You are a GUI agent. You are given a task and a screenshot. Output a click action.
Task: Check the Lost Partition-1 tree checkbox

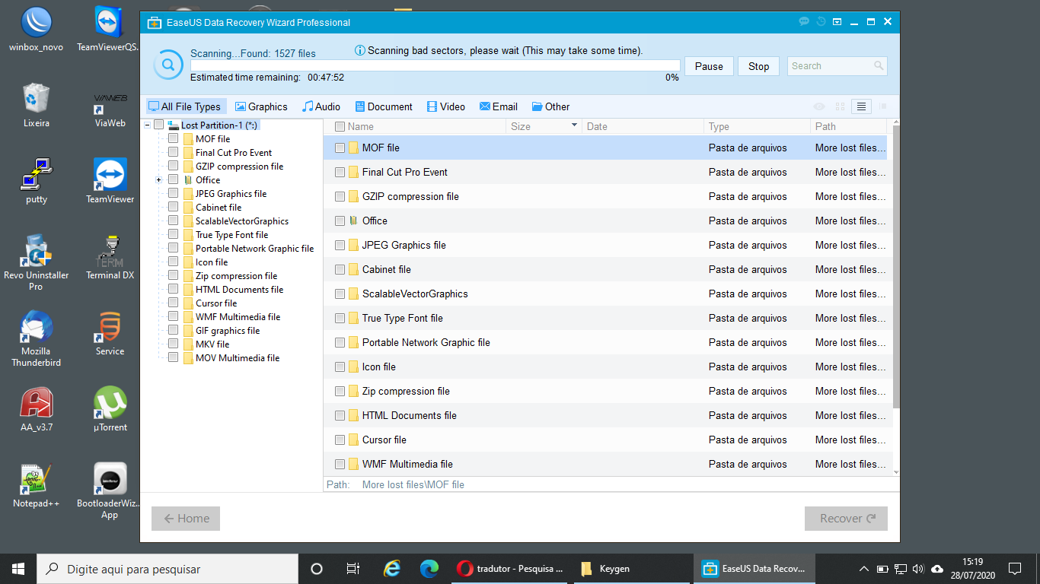click(x=159, y=125)
